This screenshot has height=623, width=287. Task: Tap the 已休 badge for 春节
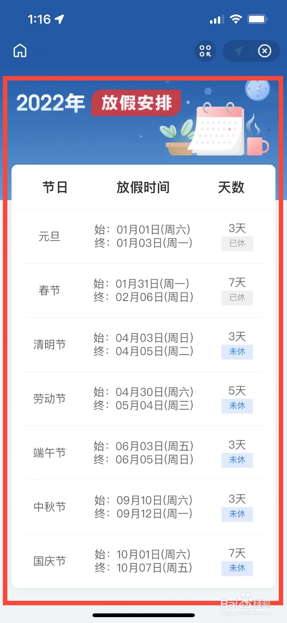pyautogui.click(x=237, y=297)
